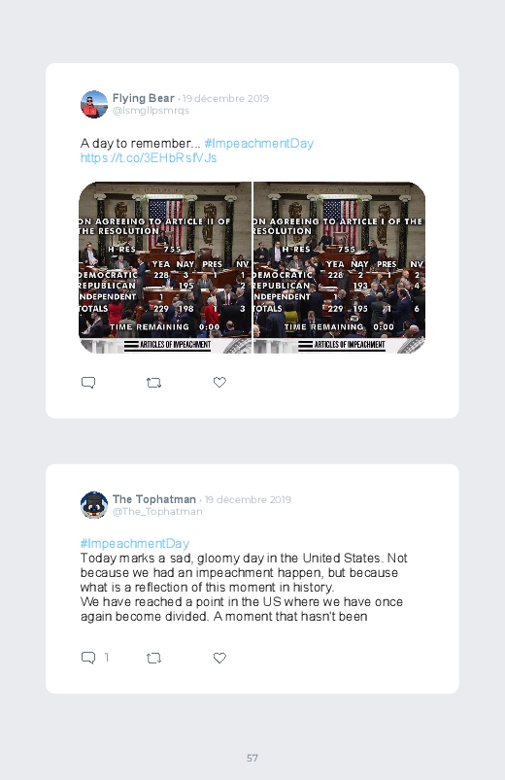Click the reply icon on The Tophatman's tweet
The image size is (505, 780).
coord(88,658)
